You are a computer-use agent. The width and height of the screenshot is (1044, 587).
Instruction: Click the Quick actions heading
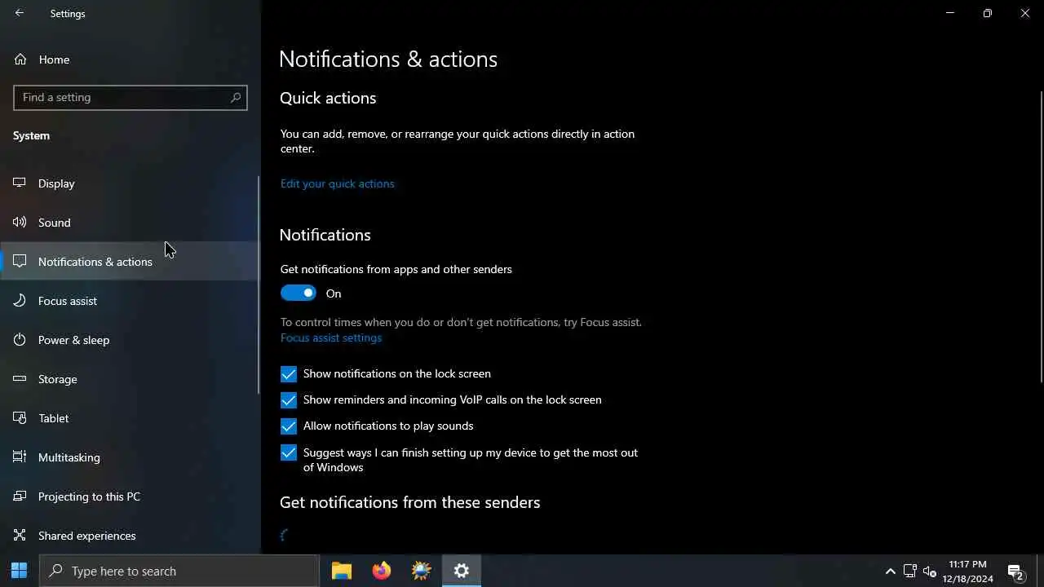[328, 98]
